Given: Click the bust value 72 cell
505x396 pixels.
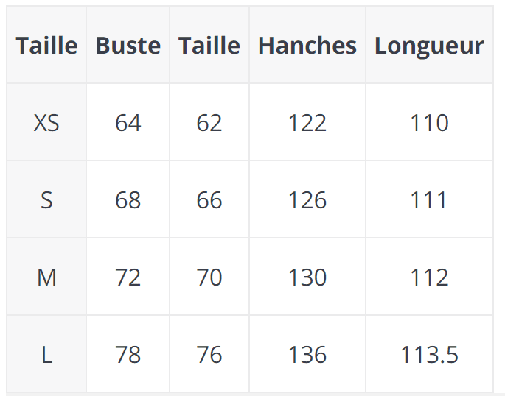Looking at the screenshot, I should (x=128, y=277).
